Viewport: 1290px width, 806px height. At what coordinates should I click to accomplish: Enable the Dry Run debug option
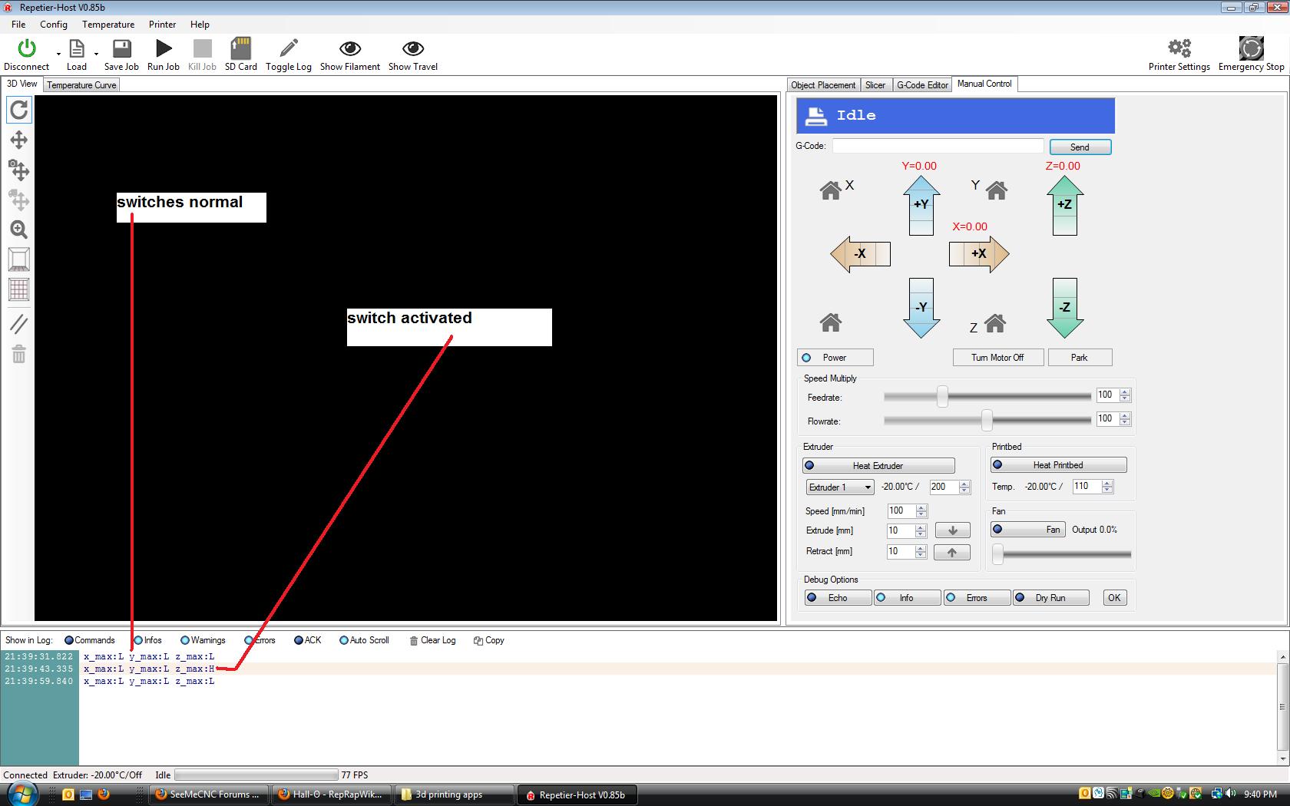(x=1050, y=598)
